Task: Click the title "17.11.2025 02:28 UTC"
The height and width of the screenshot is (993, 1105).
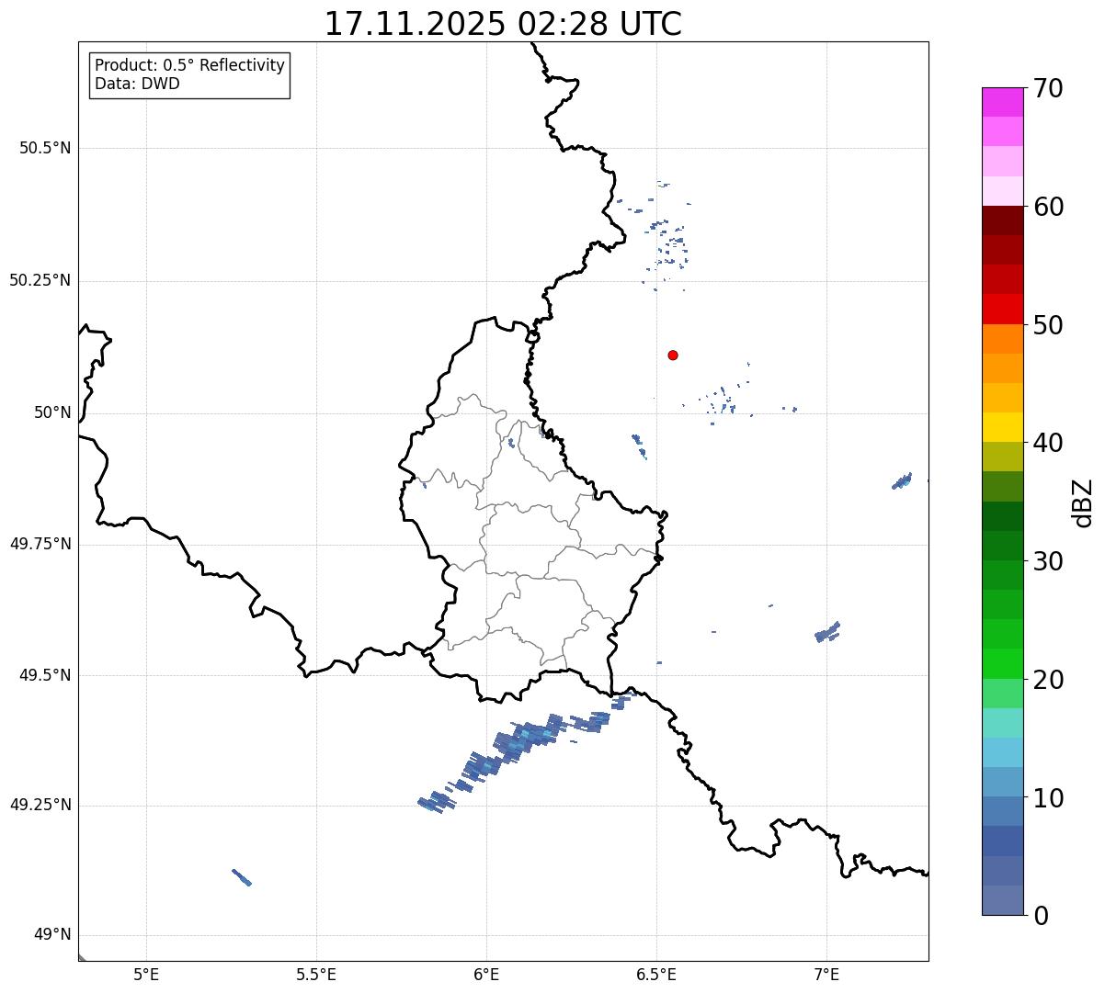Action: click(x=503, y=24)
